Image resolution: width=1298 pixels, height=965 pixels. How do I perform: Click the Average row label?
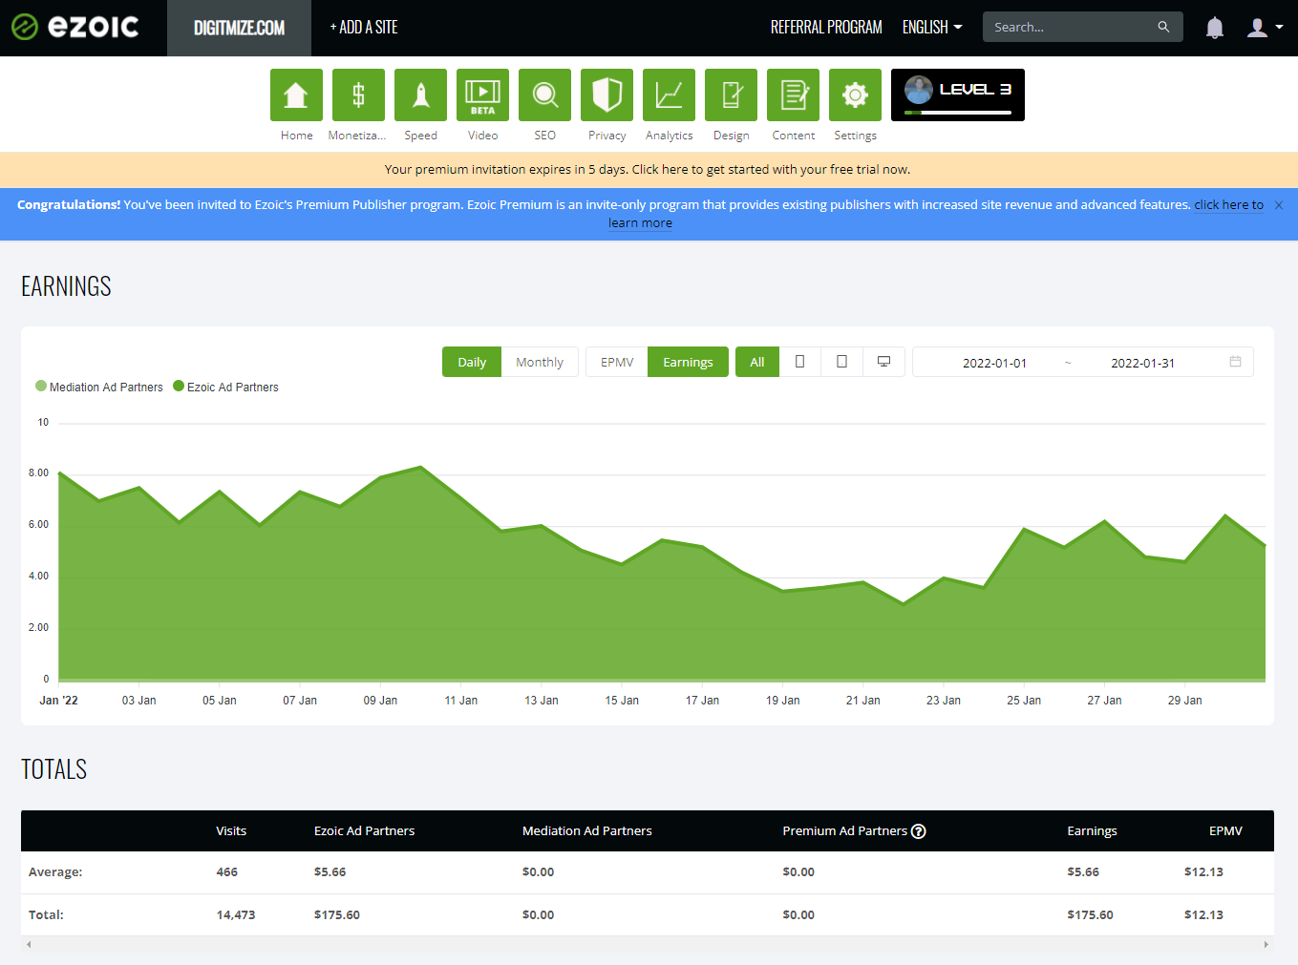55,872
